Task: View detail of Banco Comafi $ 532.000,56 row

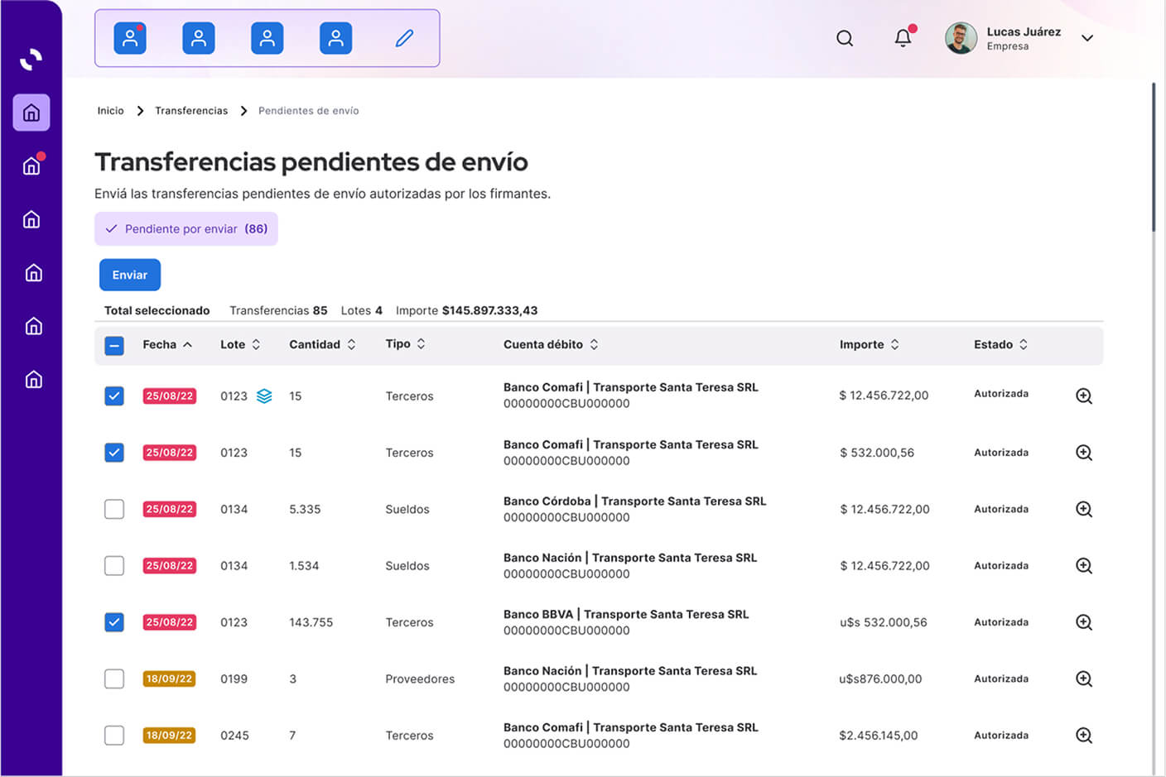Action: coord(1084,453)
